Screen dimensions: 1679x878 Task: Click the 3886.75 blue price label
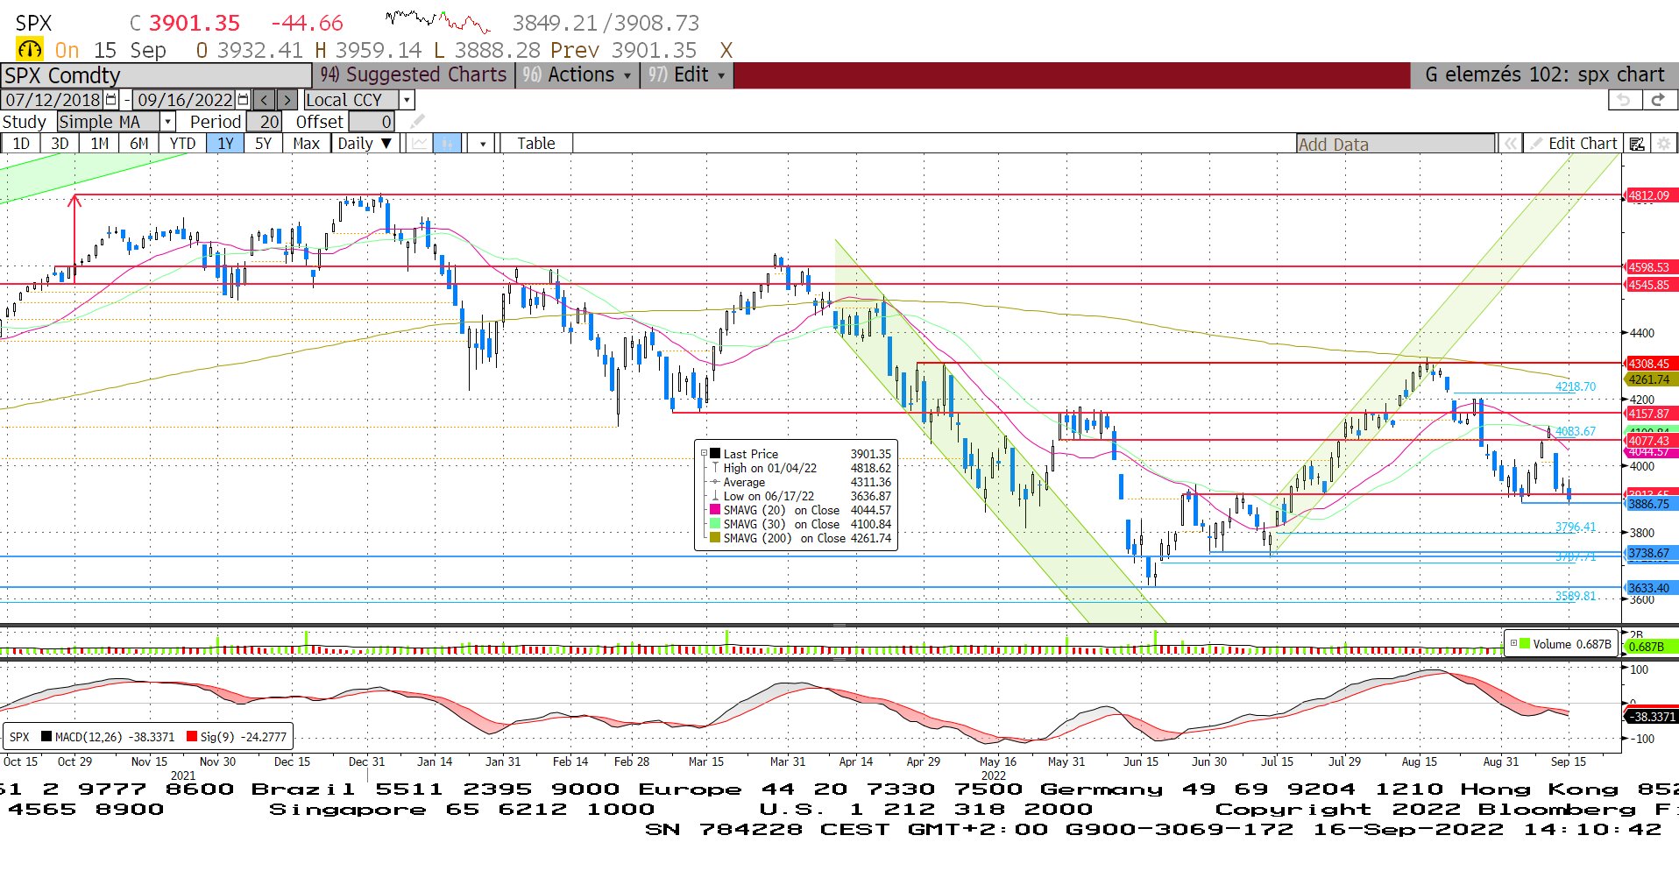tap(1651, 504)
